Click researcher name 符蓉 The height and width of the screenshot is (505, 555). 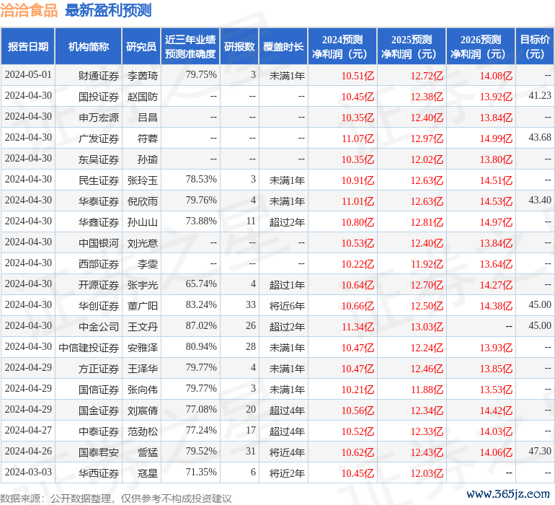click(148, 139)
